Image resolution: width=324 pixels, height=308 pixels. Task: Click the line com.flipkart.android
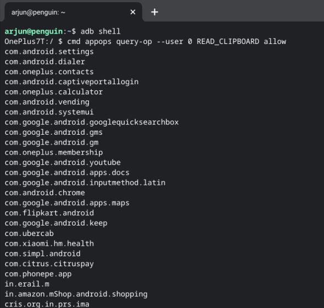[49, 213]
